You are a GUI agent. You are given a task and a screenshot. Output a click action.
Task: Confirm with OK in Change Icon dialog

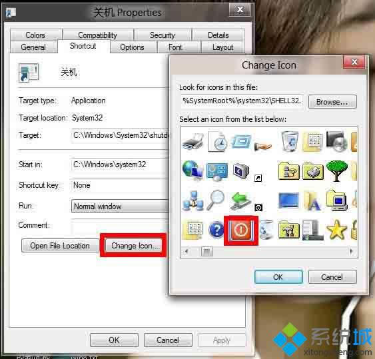tap(278, 277)
